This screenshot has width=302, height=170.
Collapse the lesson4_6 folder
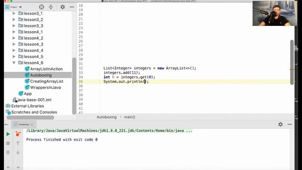coord(14,63)
